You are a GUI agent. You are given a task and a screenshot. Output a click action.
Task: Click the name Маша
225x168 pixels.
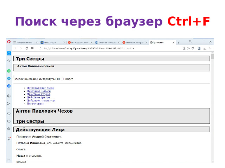point(21,156)
